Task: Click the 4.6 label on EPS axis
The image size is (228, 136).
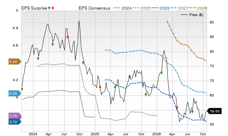Action: 15,46
